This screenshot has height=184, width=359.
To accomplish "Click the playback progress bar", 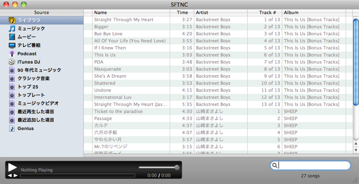I will [x=77, y=176].
